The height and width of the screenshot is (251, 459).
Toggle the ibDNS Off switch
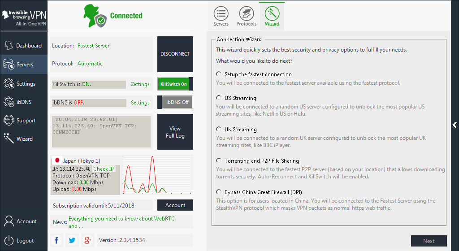pyautogui.click(x=175, y=102)
